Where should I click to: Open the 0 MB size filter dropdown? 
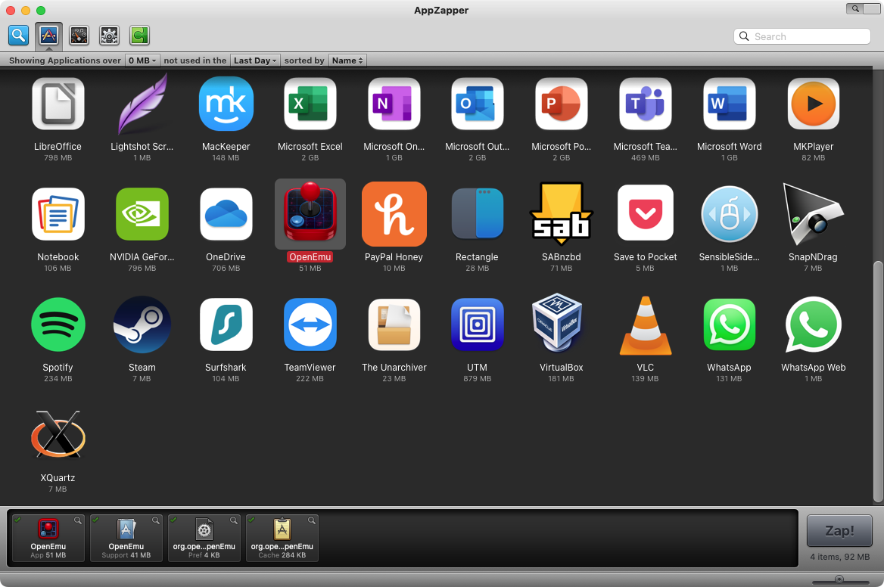142,60
